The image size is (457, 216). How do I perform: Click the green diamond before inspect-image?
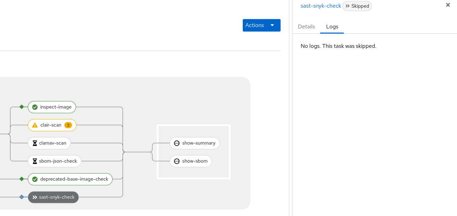(x=22, y=107)
